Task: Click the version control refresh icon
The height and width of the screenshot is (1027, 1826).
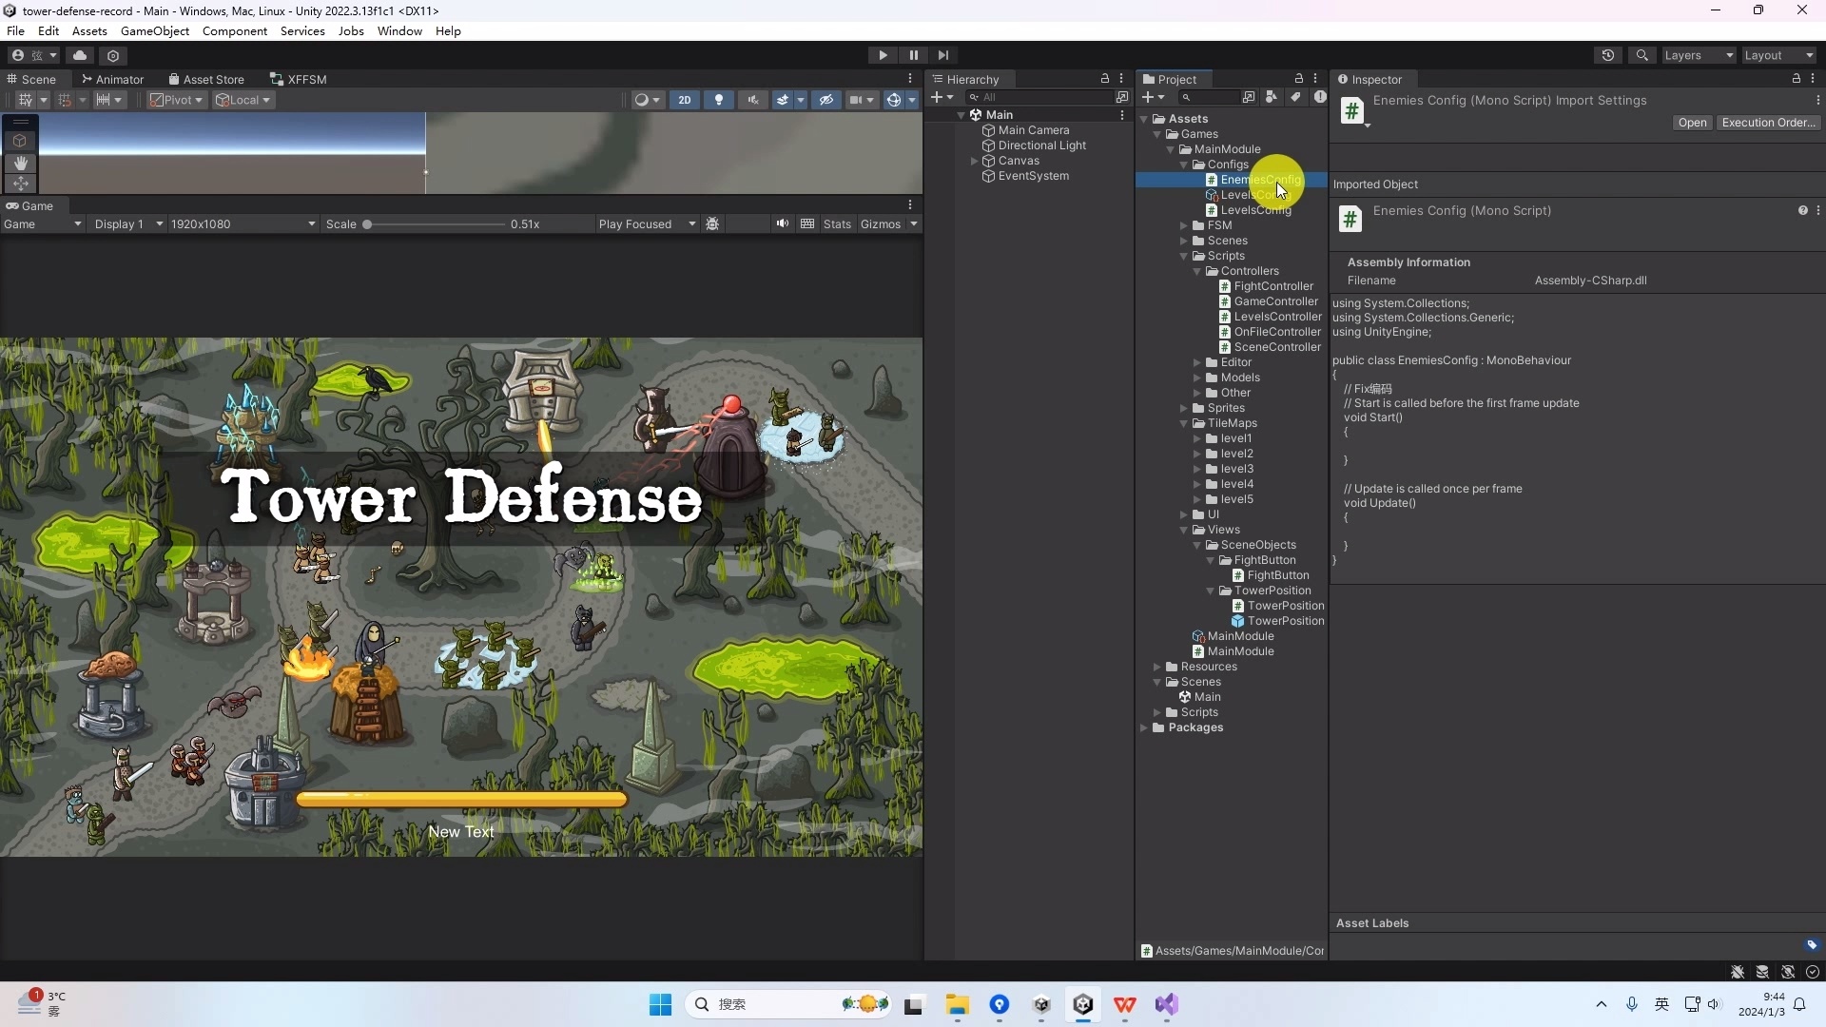Action: (x=1608, y=55)
